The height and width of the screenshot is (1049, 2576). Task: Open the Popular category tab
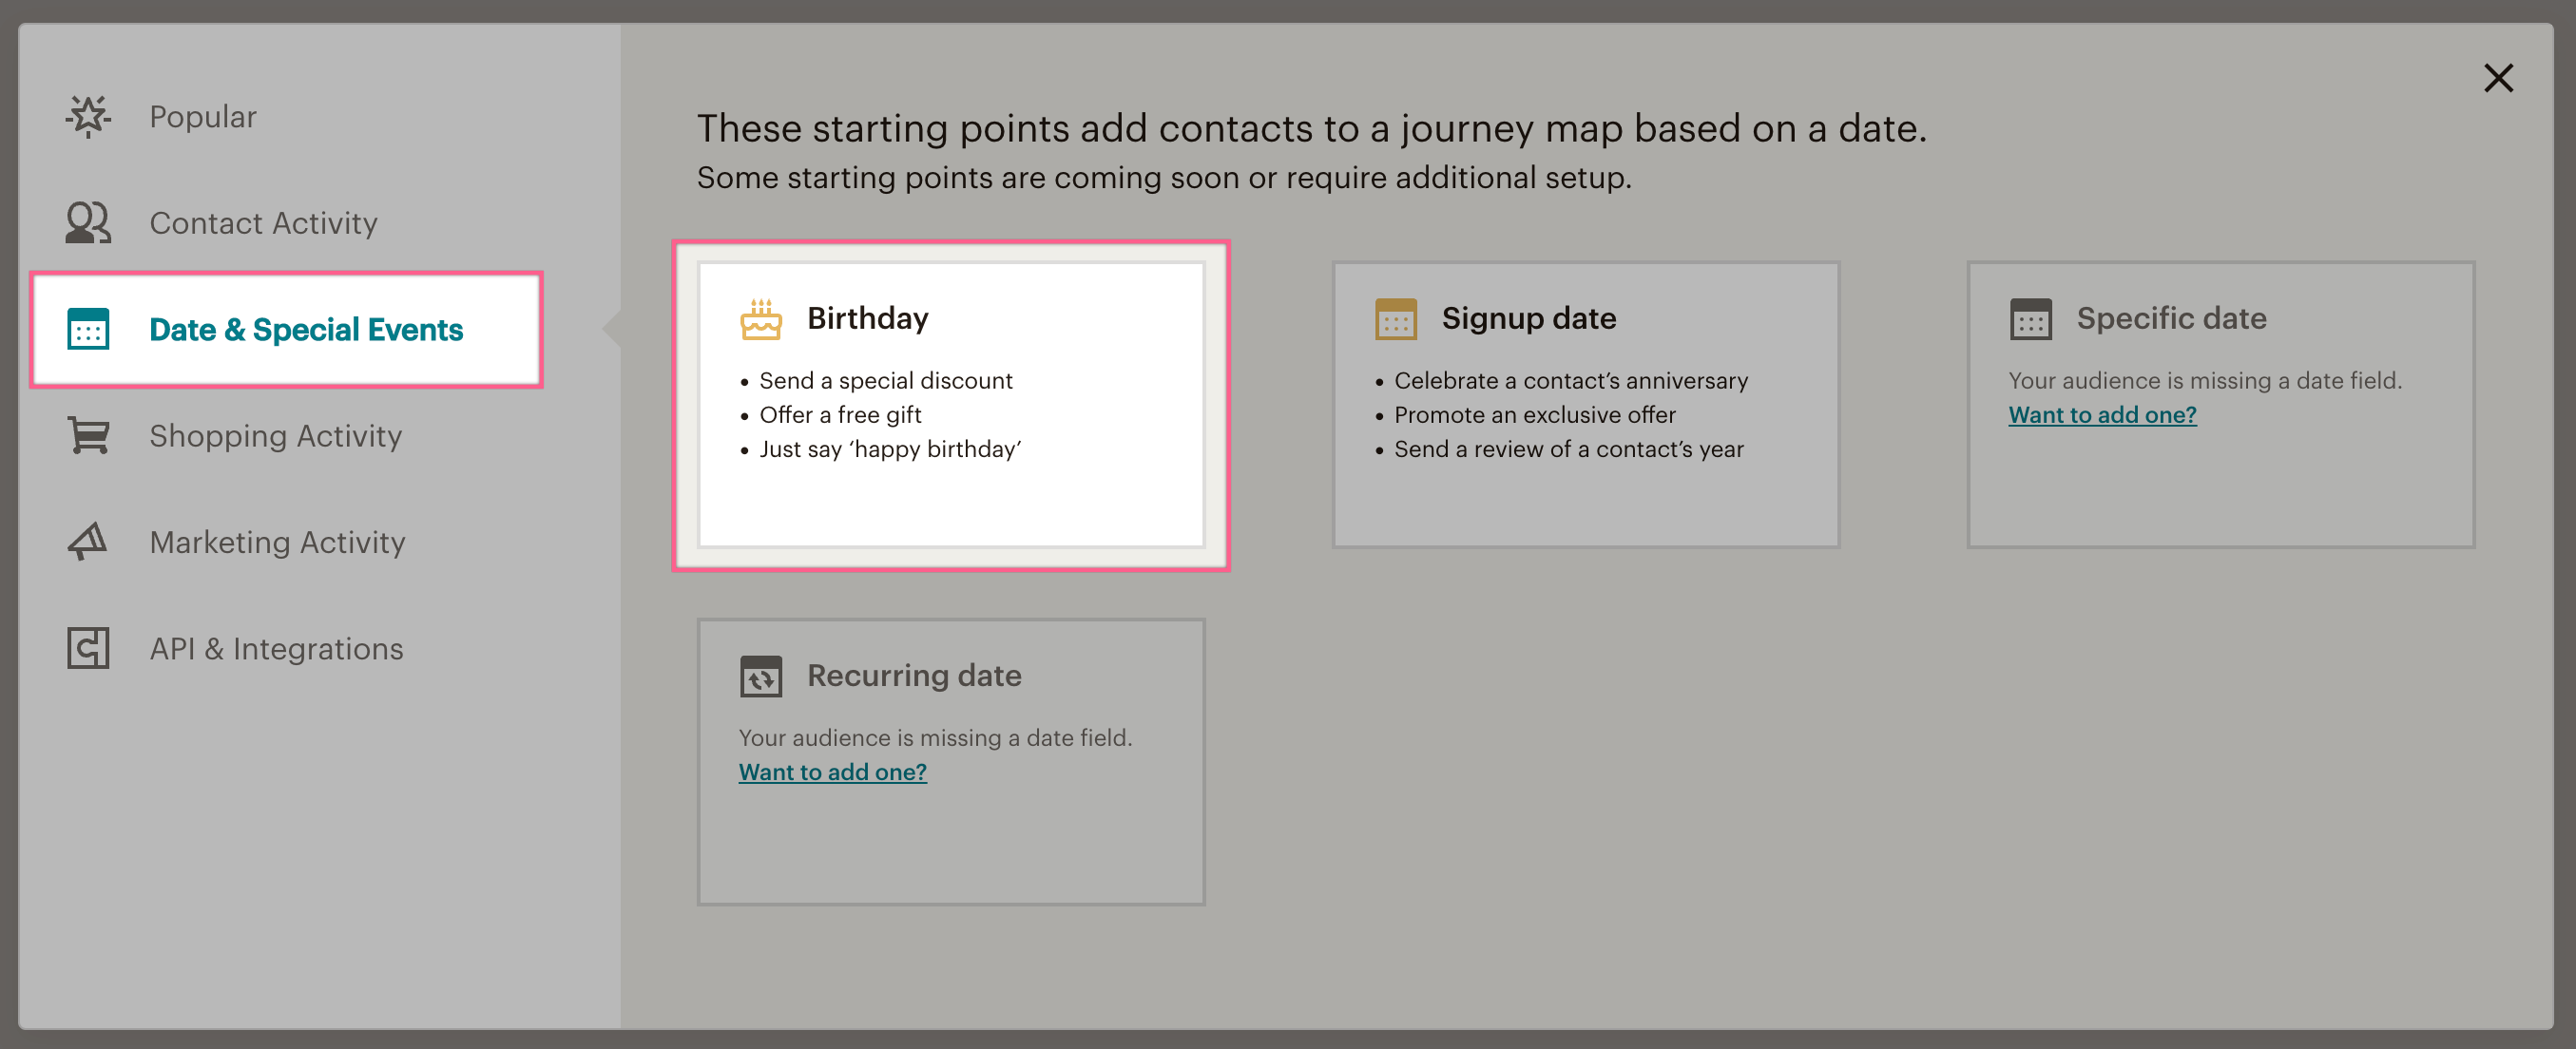coord(203,116)
